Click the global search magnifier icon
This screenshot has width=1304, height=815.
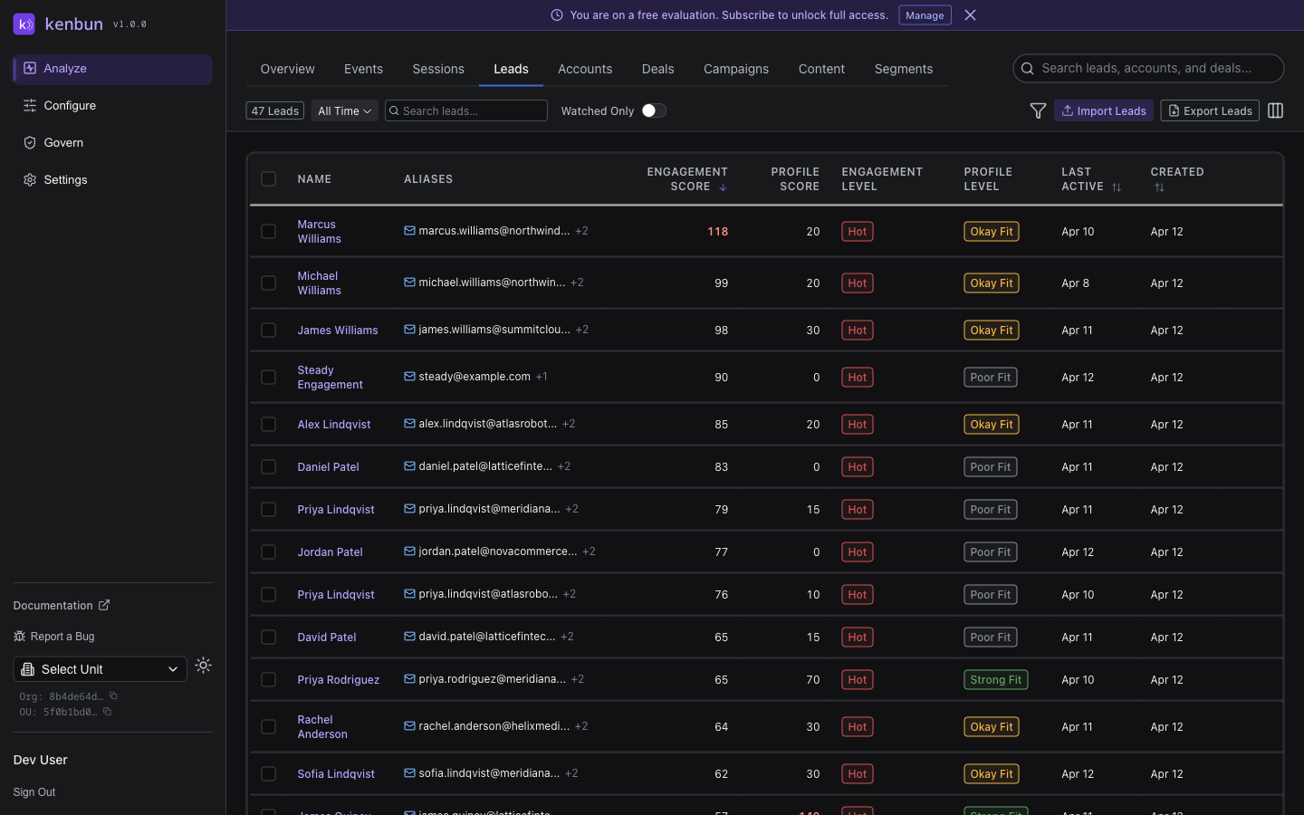point(1028,69)
